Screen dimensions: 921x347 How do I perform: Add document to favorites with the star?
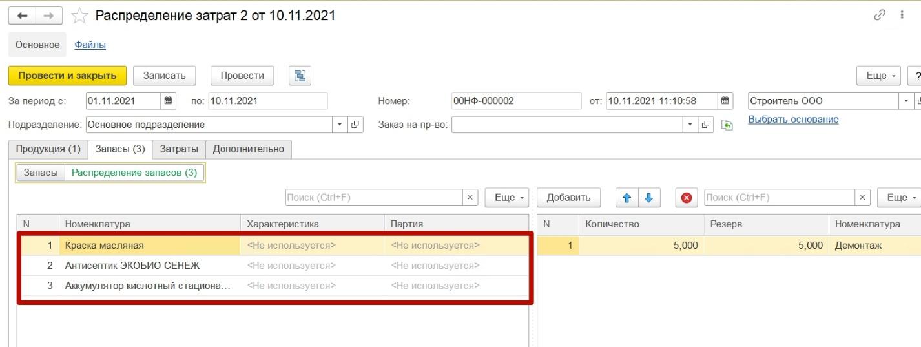(x=79, y=16)
